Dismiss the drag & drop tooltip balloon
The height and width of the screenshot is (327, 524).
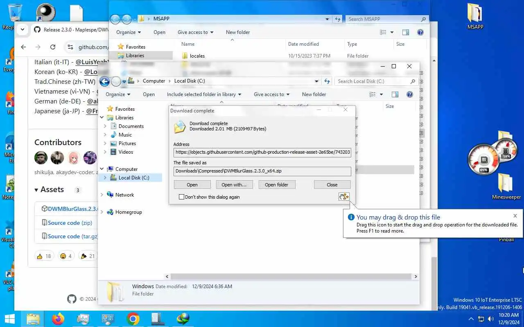tap(515, 216)
